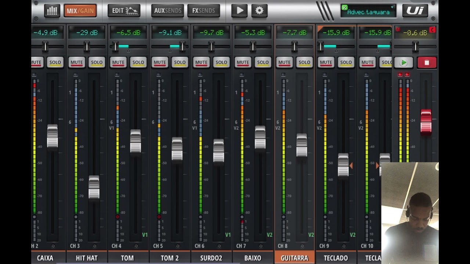Click the -7.7 dB level readout

tap(294, 33)
